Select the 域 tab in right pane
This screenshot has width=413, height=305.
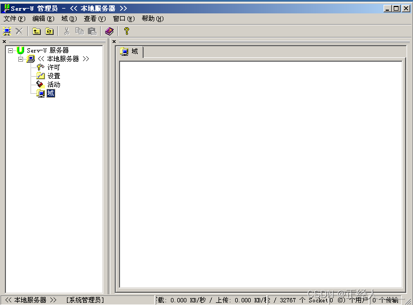[x=129, y=51]
